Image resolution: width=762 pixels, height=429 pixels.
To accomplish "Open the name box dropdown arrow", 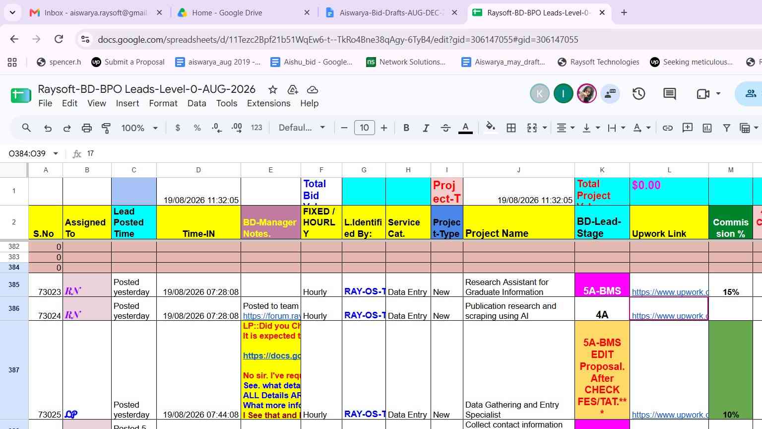I will point(56,153).
